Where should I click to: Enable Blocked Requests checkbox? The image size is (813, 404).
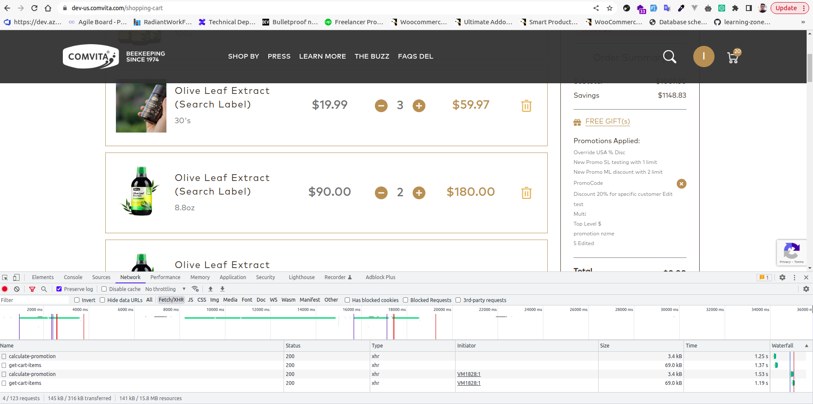[x=405, y=300]
